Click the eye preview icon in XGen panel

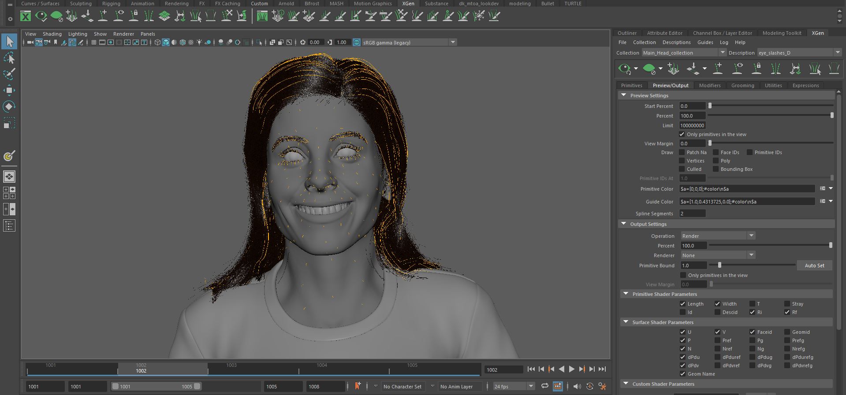click(624, 69)
